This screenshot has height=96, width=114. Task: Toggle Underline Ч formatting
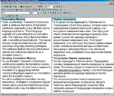[45, 13]
